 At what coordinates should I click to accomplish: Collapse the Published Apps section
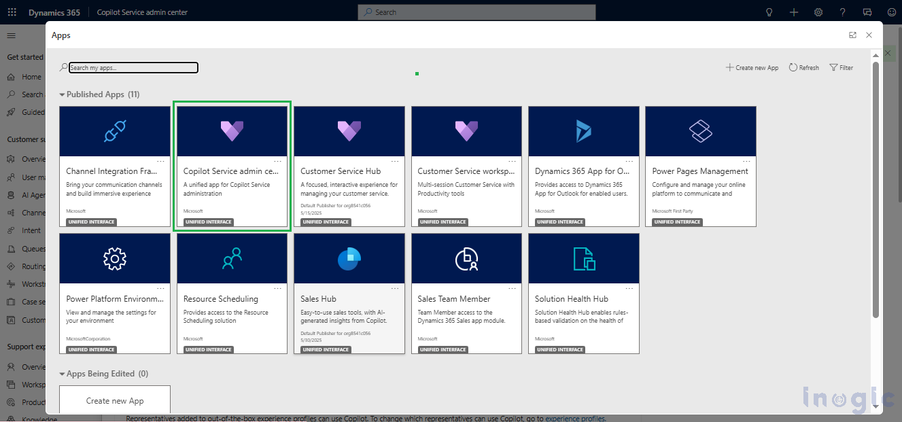[x=63, y=95]
